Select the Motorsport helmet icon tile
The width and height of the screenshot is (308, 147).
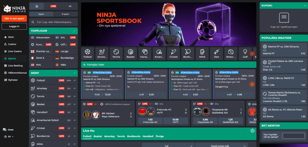point(231,53)
